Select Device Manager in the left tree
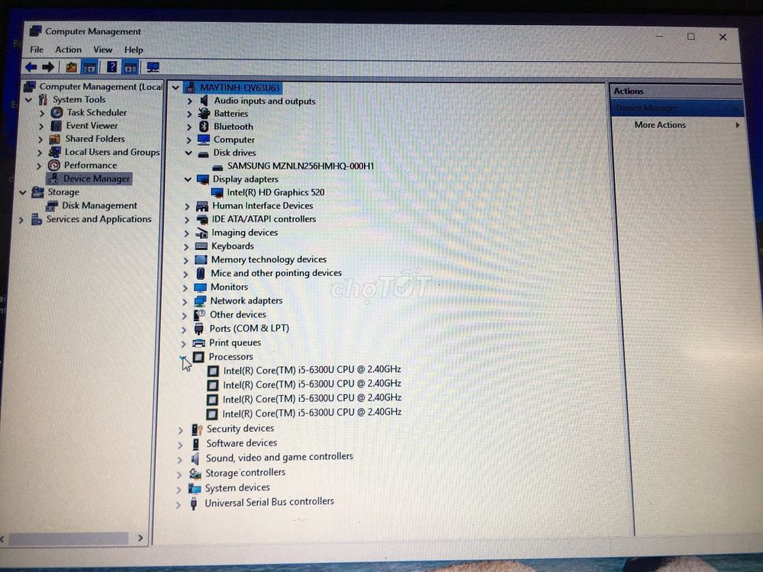The width and height of the screenshot is (763, 572). tap(96, 179)
